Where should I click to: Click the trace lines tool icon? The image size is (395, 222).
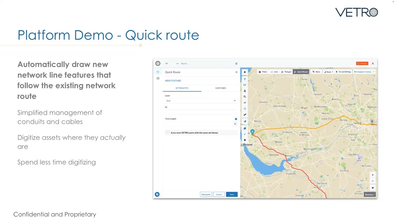[x=245, y=103]
